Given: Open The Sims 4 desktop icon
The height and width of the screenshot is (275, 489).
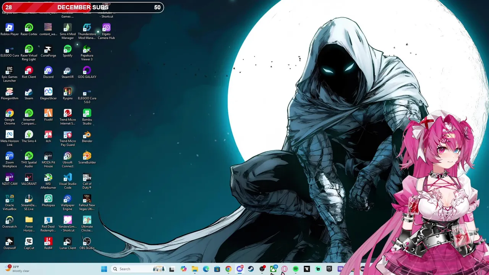Looking at the screenshot, I should [29, 137].
